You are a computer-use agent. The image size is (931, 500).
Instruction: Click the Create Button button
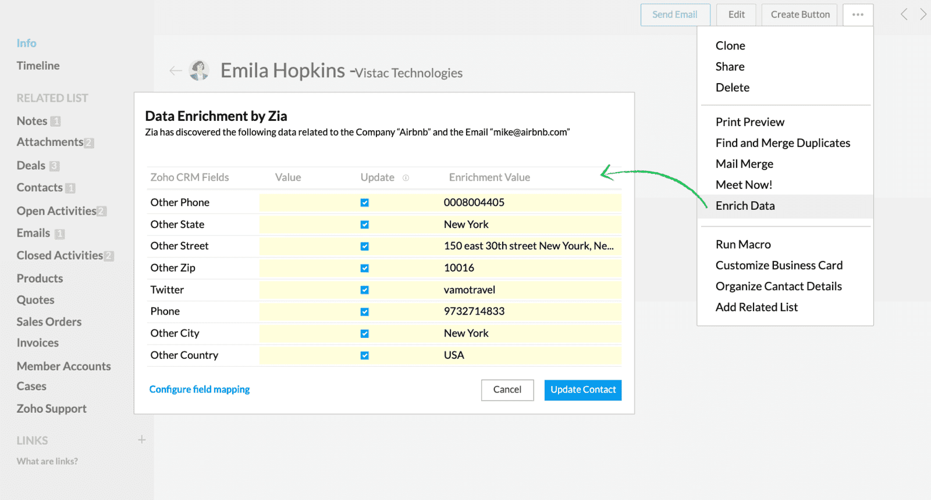pyautogui.click(x=800, y=15)
